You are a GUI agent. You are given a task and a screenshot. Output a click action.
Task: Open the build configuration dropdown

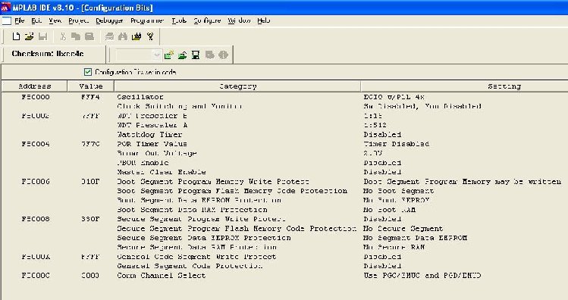pyautogui.click(x=156, y=55)
